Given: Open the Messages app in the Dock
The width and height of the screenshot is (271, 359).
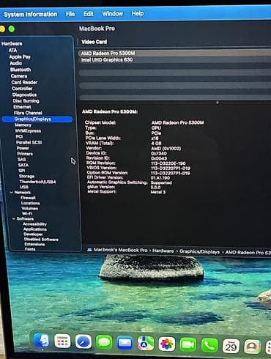Looking at the screenshot, I should pos(104,342).
